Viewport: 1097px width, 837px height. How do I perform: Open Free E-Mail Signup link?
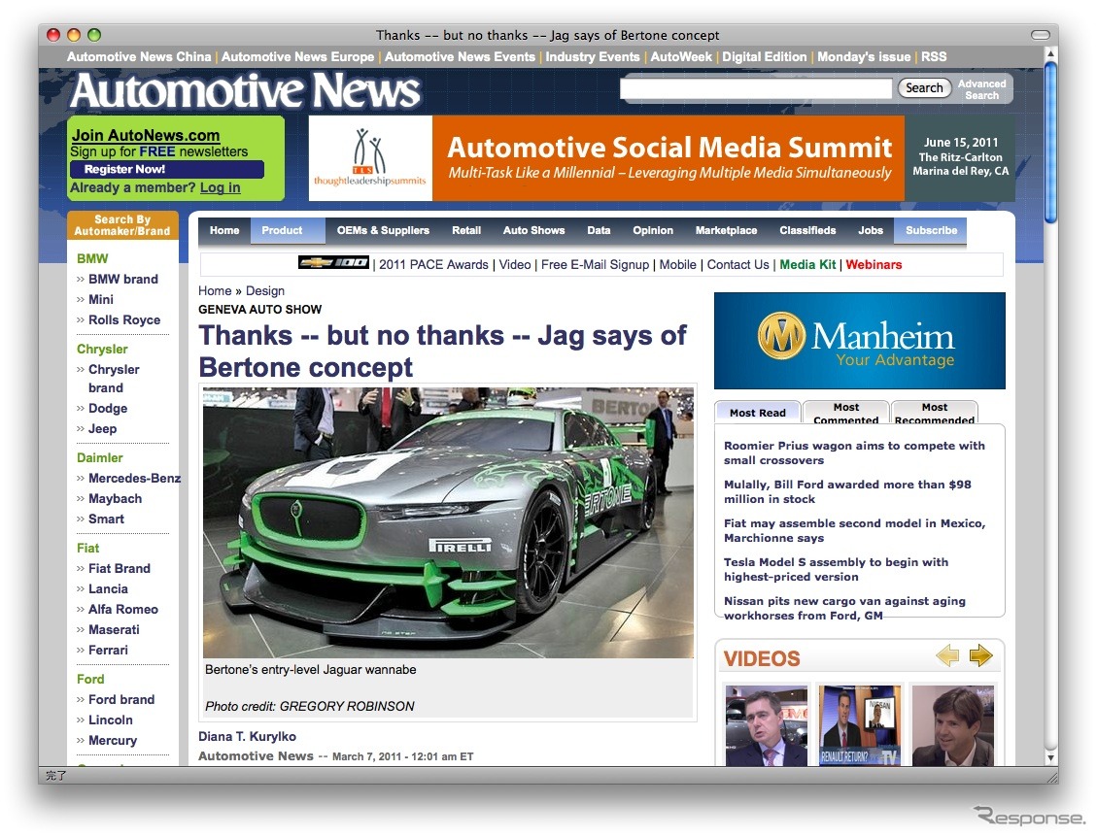595,264
